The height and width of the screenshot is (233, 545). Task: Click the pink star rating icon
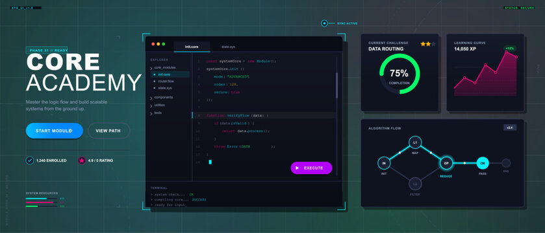[x=82, y=161]
